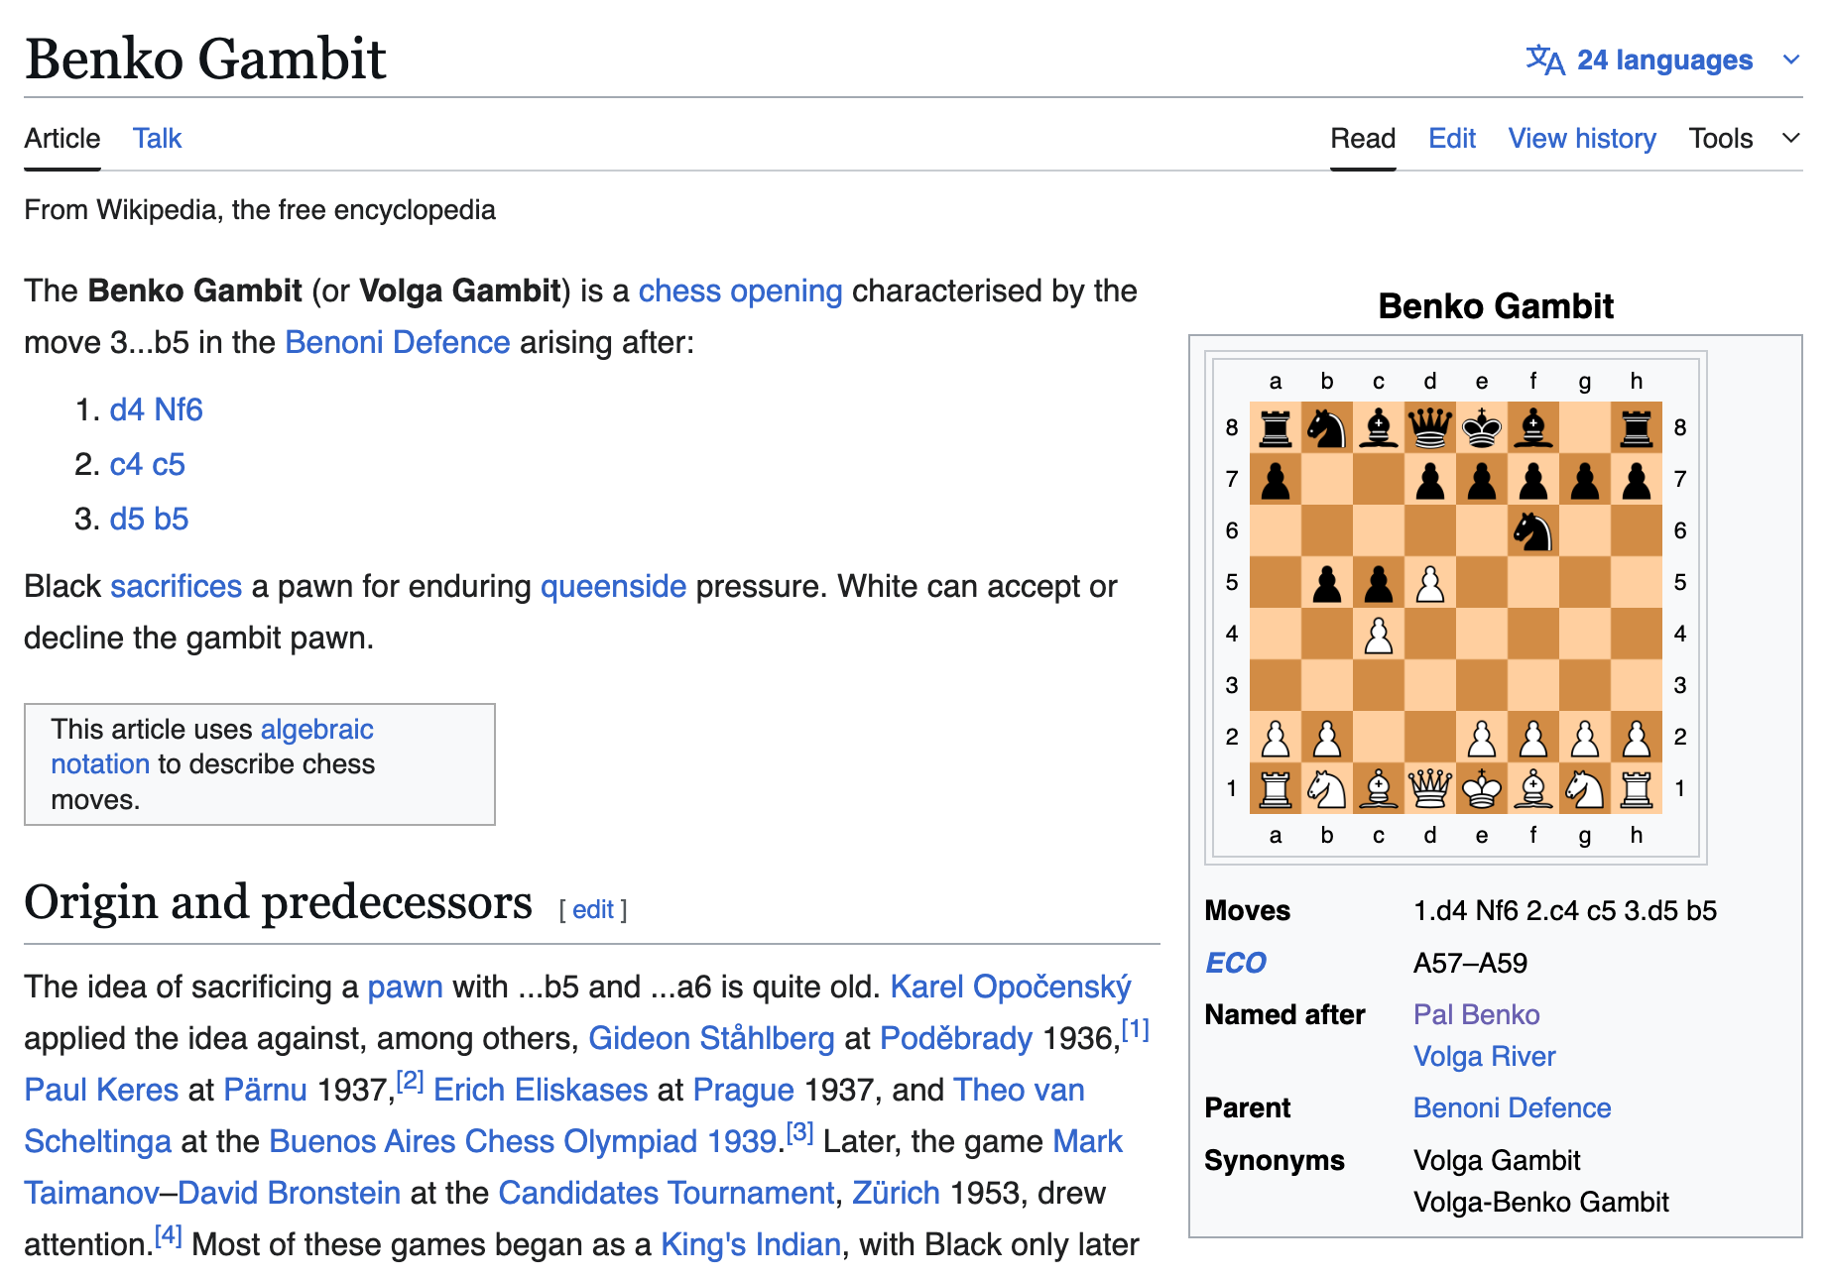Screen dimensions: 1831x1279
Task: Open the View history tab
Action: coord(1581,139)
